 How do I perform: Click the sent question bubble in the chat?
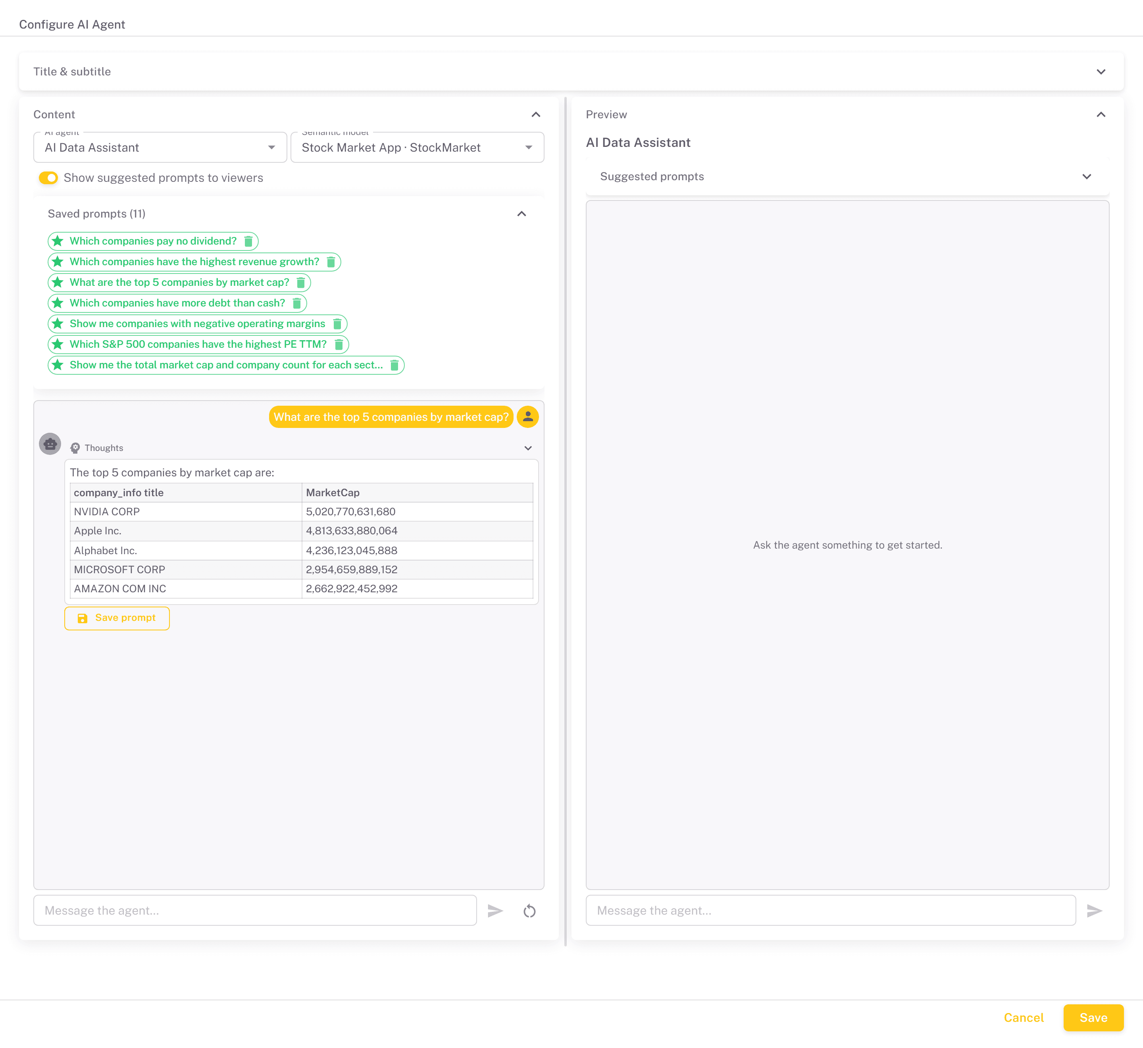[391, 417]
